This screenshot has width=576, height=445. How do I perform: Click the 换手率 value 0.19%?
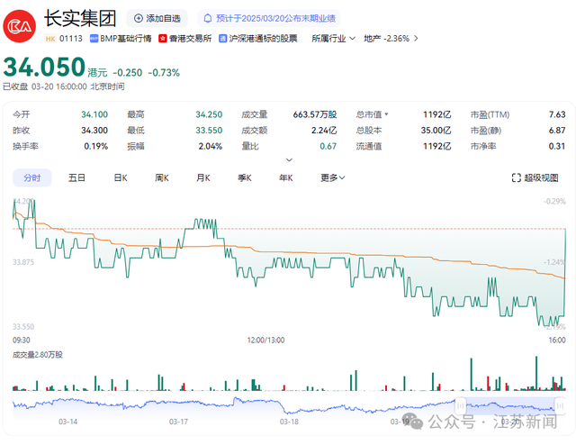tap(96, 146)
